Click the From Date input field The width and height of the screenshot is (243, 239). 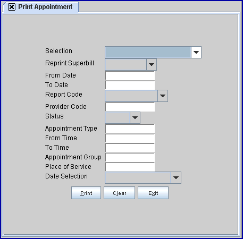pyautogui.click(x=130, y=76)
